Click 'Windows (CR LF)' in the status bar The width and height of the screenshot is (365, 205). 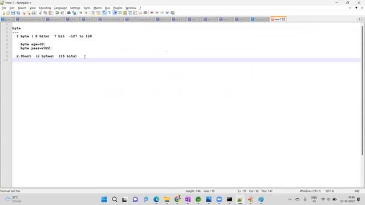coord(310,191)
